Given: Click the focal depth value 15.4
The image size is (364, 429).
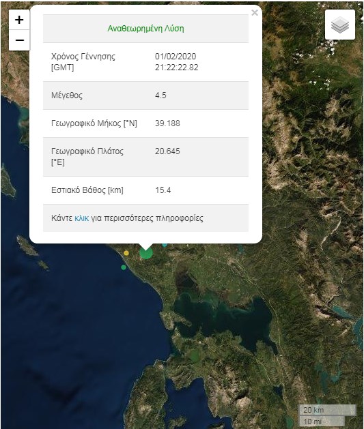Looking at the screenshot, I should 163,190.
